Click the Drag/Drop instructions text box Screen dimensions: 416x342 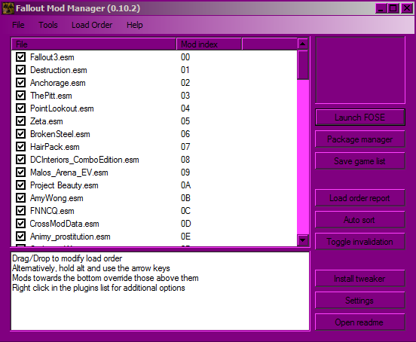pos(160,291)
